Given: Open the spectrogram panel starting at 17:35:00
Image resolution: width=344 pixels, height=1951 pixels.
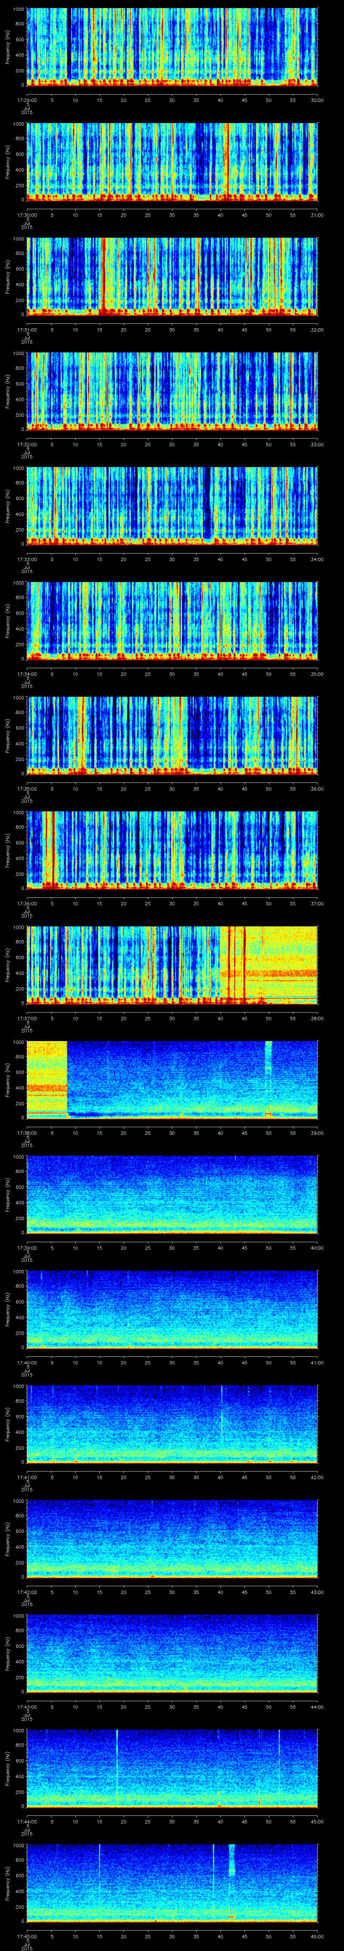Looking at the screenshot, I should coord(172,735).
